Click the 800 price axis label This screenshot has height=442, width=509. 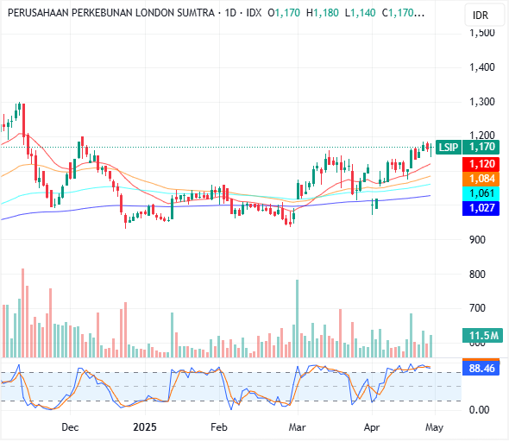[477, 275]
